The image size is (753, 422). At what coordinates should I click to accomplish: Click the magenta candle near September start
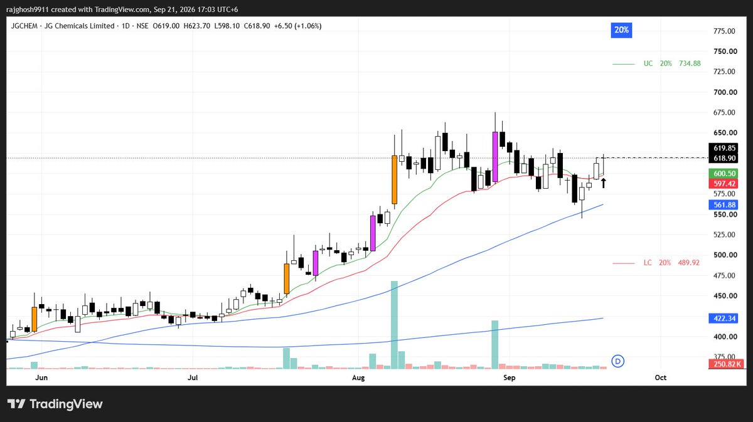pyautogui.click(x=495, y=157)
